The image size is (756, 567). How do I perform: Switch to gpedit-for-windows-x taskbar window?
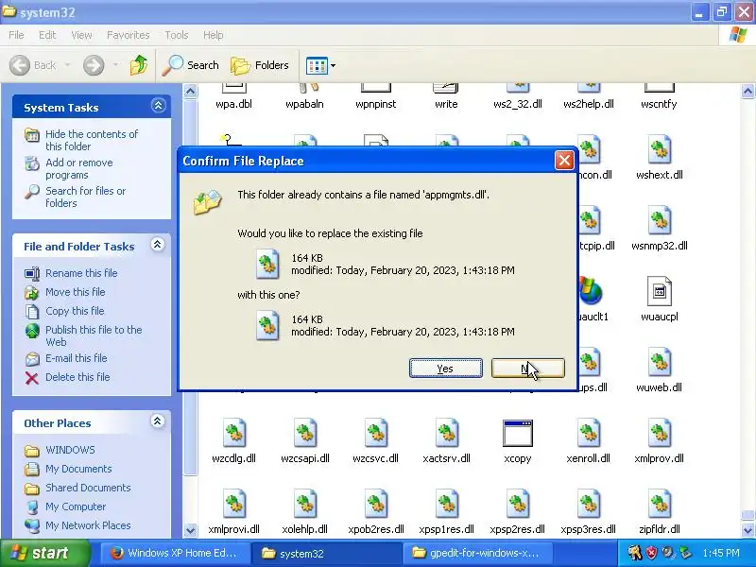476,553
